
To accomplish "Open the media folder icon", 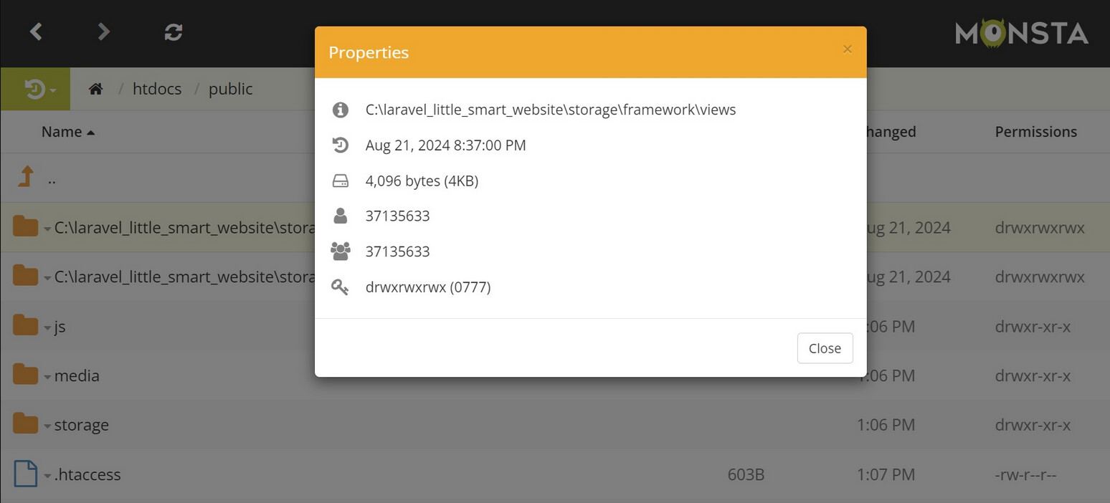I will (26, 375).
